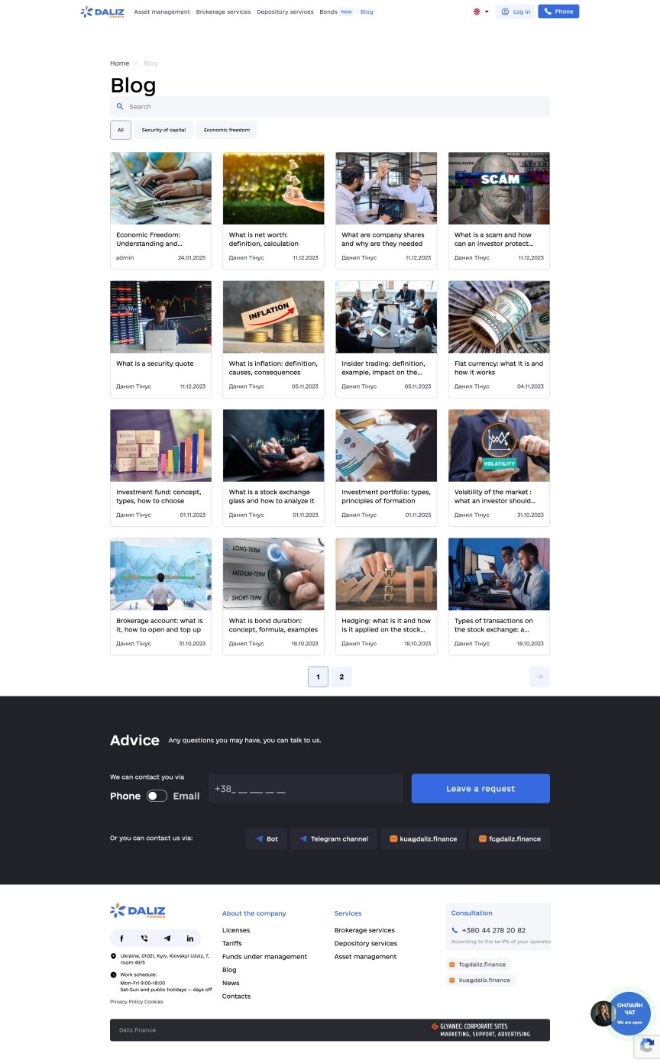Click the search magnifier icon

click(120, 107)
